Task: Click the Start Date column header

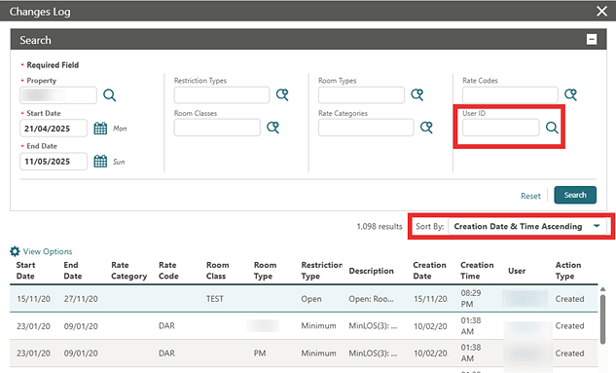Action: tap(25, 271)
